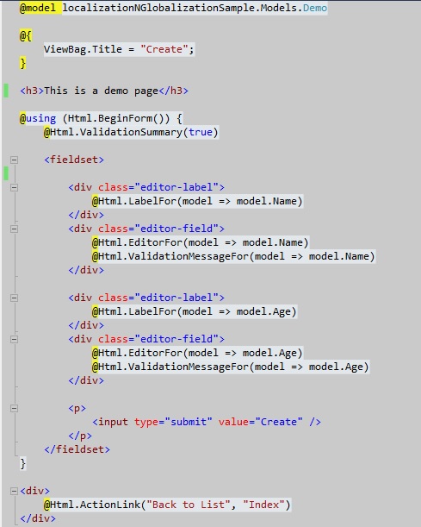Click the h3 demo page heading text

pos(101,91)
